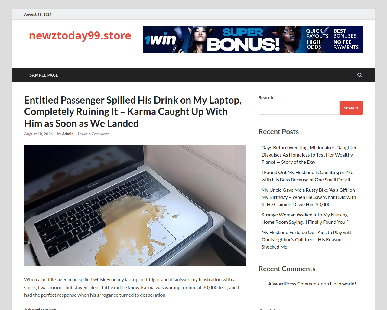Go to newztoday99.store site title
387x310 pixels.
point(80,35)
